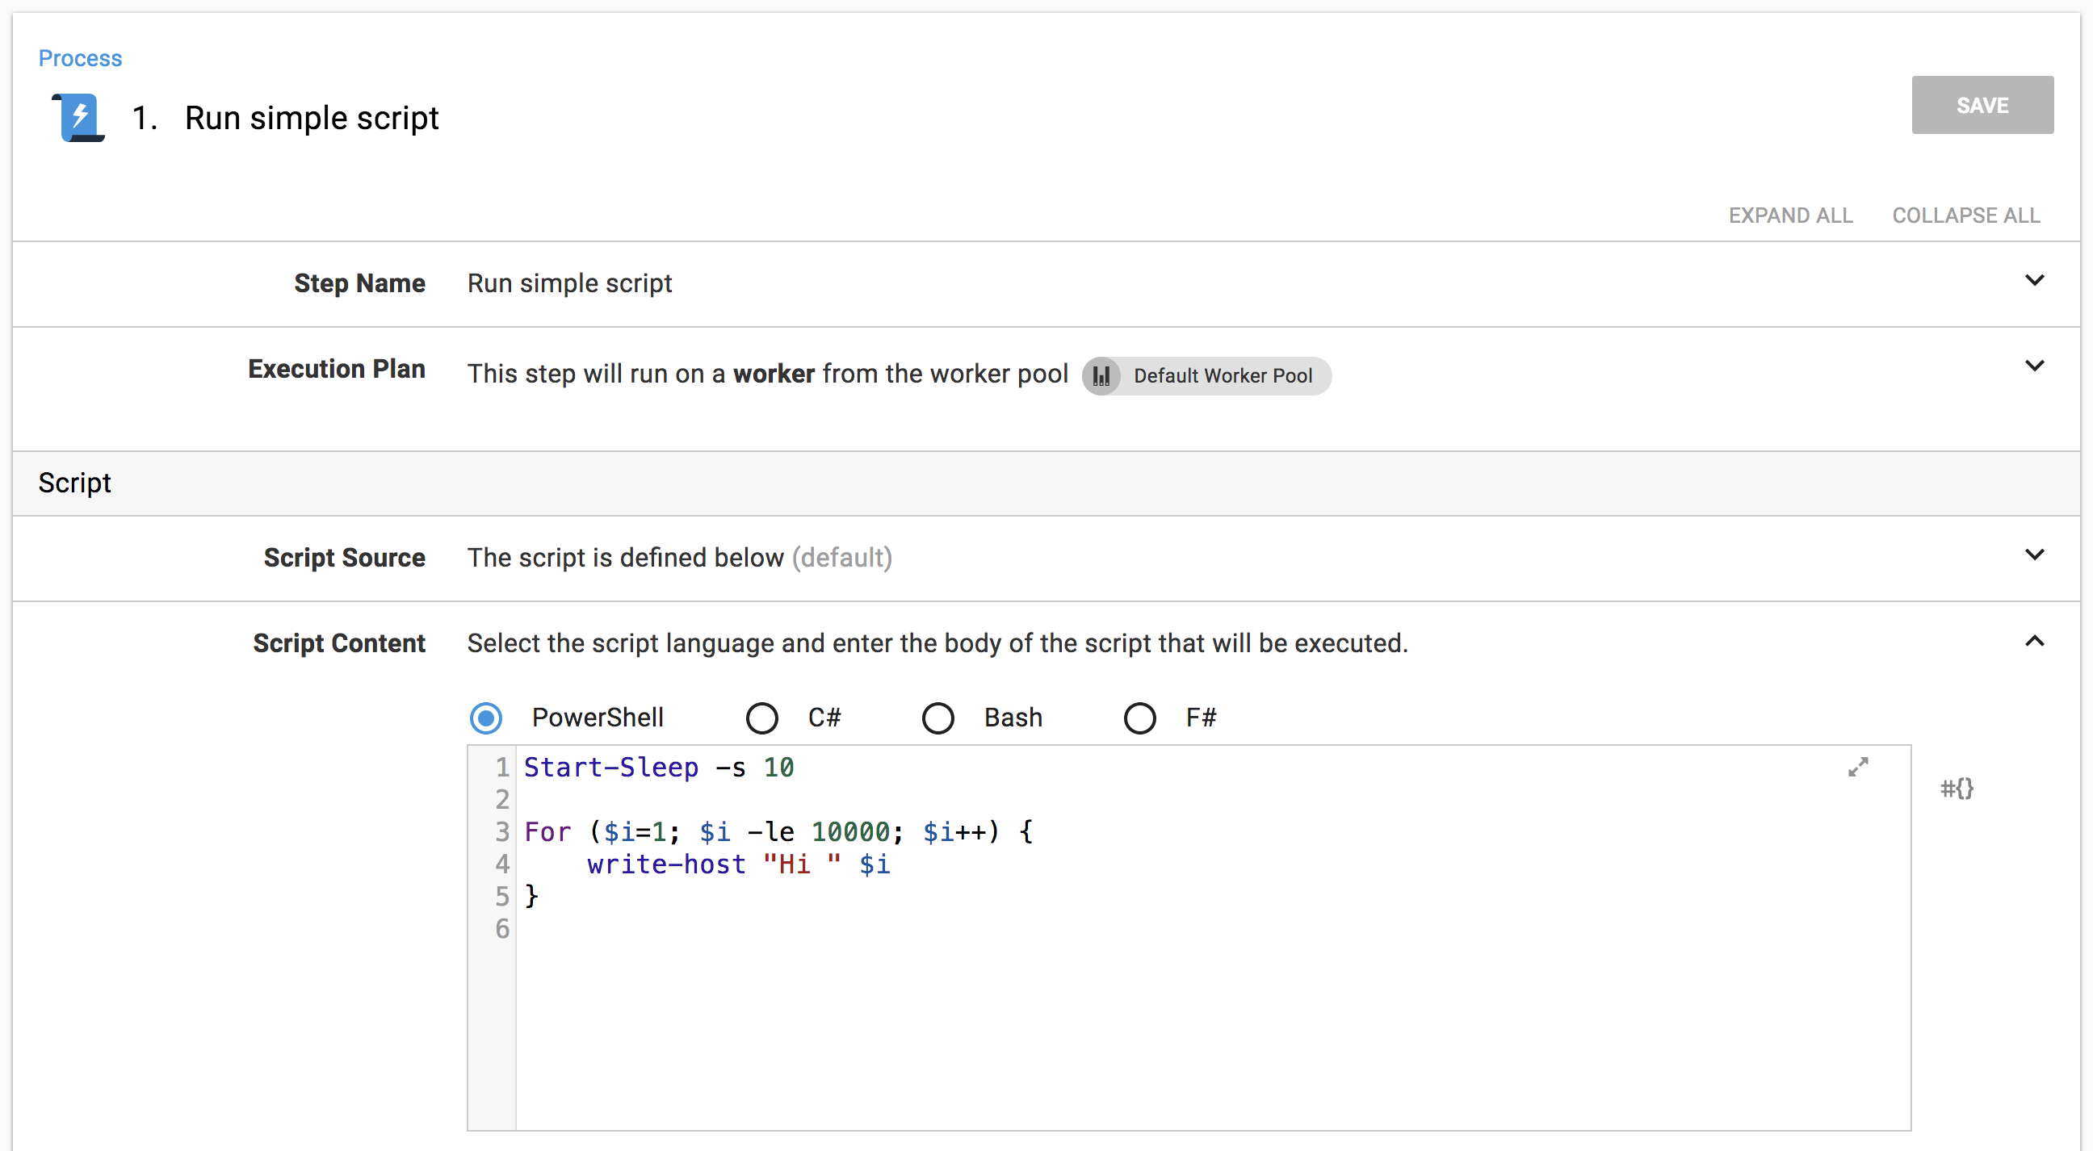Expand the code editor to fullscreen
Viewport: 2093px width, 1151px height.
point(1859,767)
